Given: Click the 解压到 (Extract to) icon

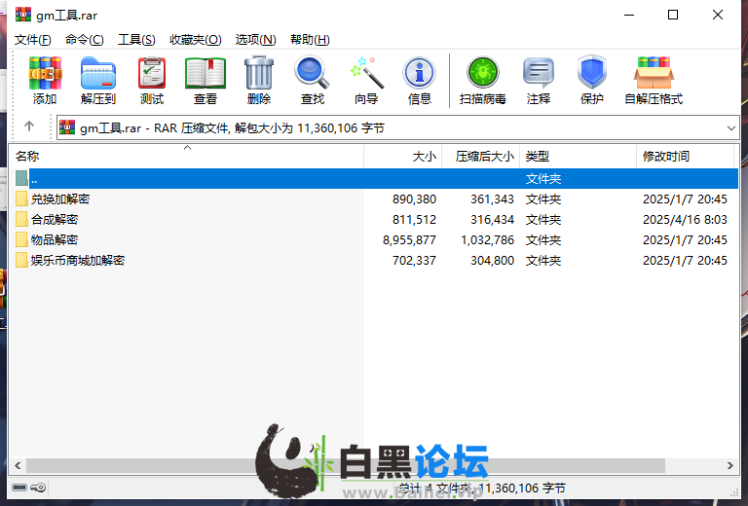Looking at the screenshot, I should [98, 80].
